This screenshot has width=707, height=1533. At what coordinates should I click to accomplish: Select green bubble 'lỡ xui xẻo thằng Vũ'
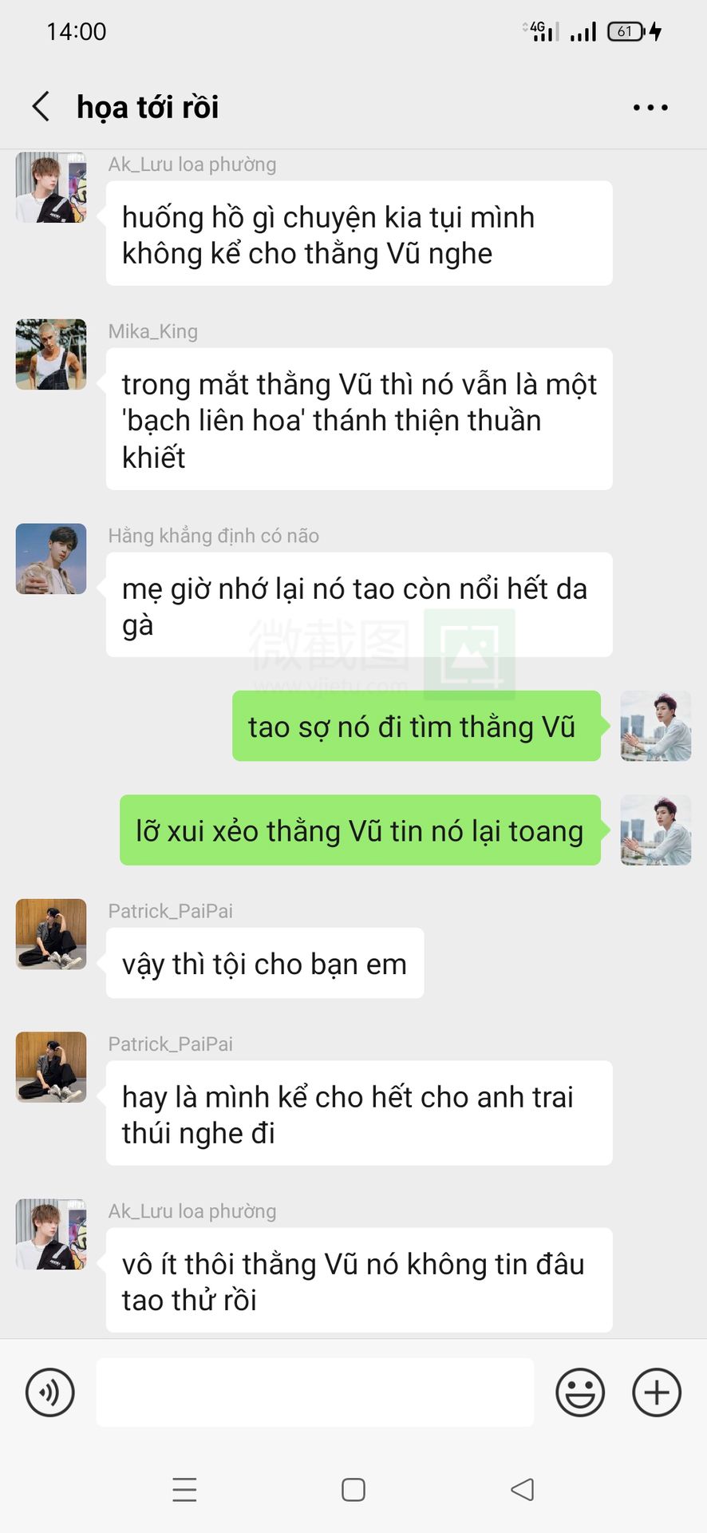tap(360, 830)
